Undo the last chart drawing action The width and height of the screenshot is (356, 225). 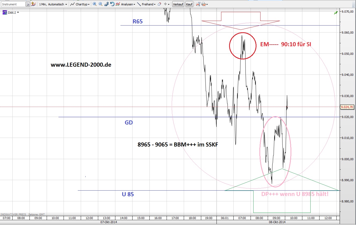point(112,4)
